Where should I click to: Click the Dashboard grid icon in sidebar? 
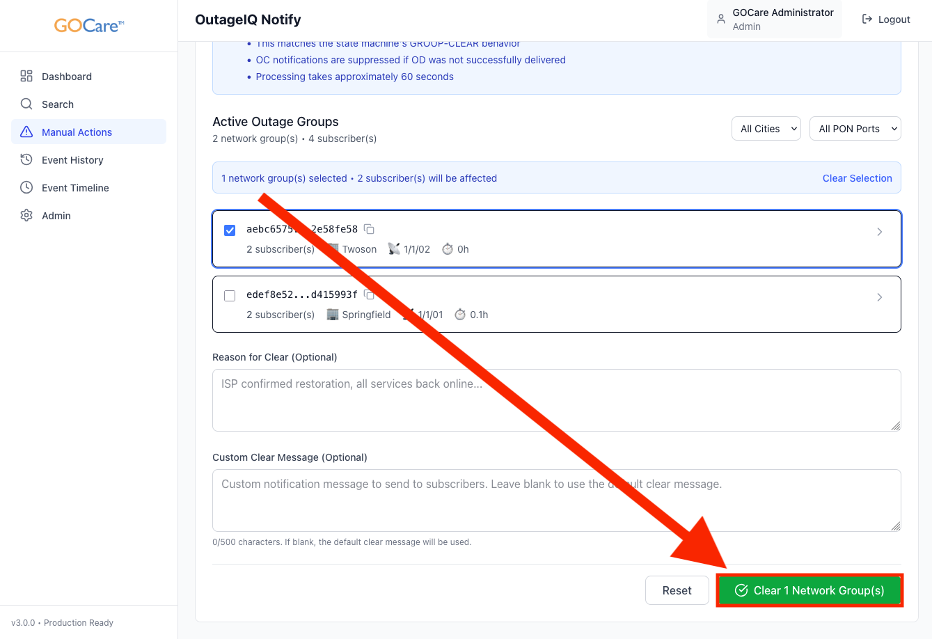[26, 77]
